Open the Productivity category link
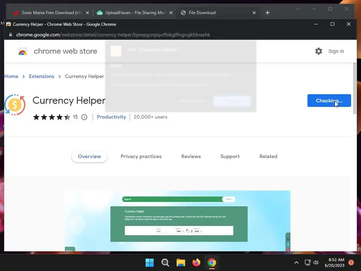The image size is (361, 271). tap(111, 117)
